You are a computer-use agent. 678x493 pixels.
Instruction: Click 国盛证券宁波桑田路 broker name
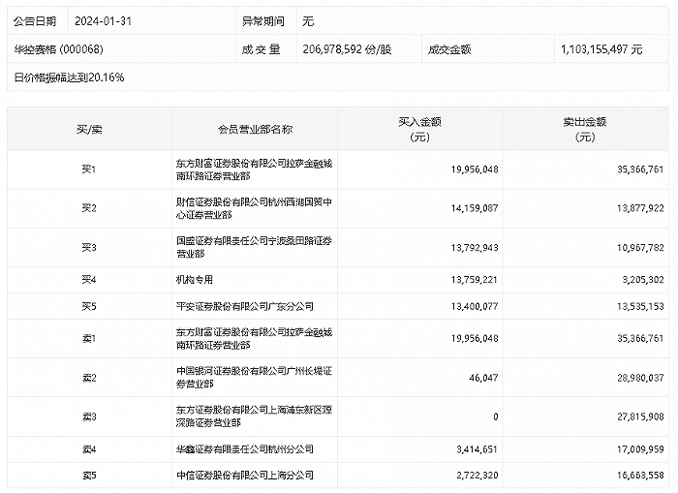tap(254, 247)
